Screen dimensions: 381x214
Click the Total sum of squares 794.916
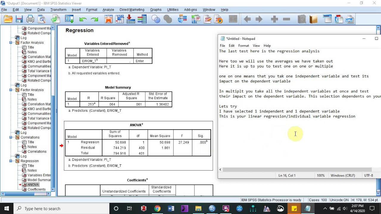coord(119,153)
